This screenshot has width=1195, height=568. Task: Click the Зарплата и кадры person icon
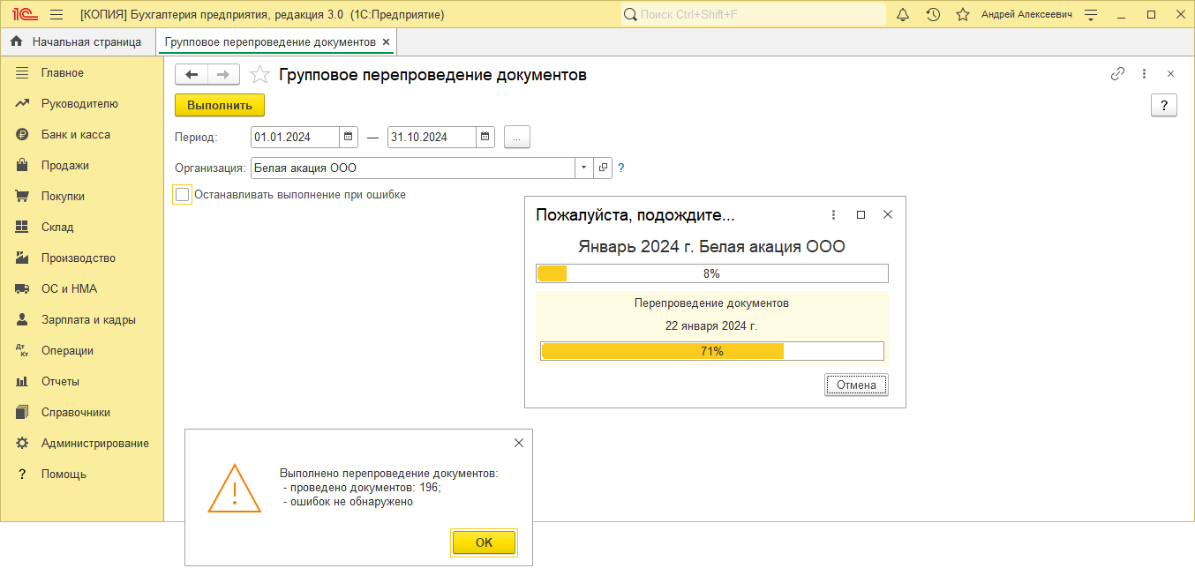point(22,320)
